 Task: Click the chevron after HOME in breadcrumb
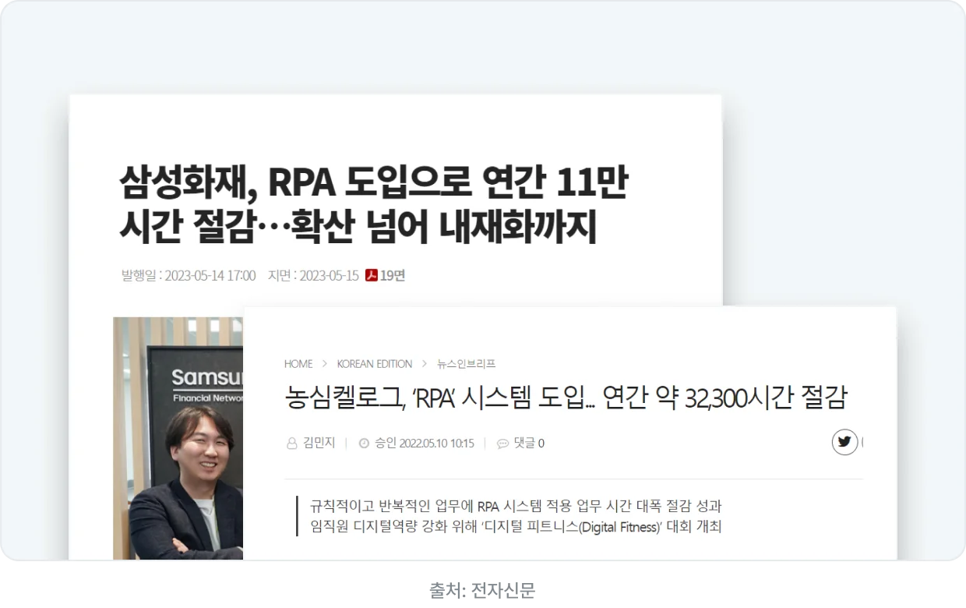point(325,364)
